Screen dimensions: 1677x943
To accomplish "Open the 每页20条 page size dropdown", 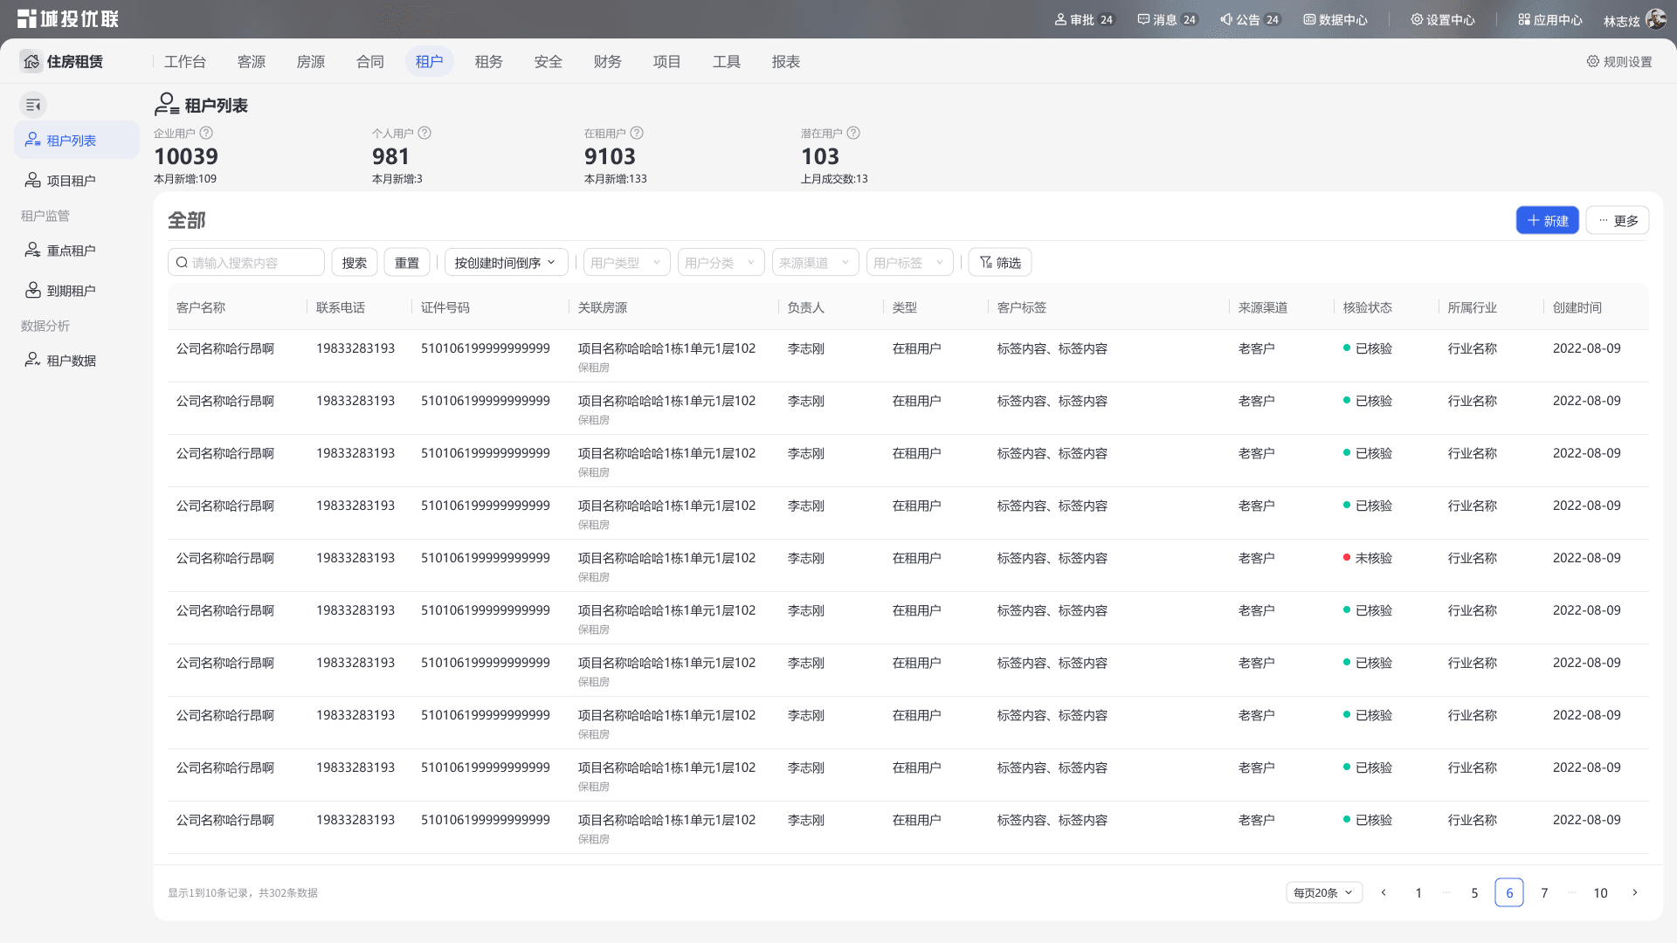I will tap(1323, 892).
